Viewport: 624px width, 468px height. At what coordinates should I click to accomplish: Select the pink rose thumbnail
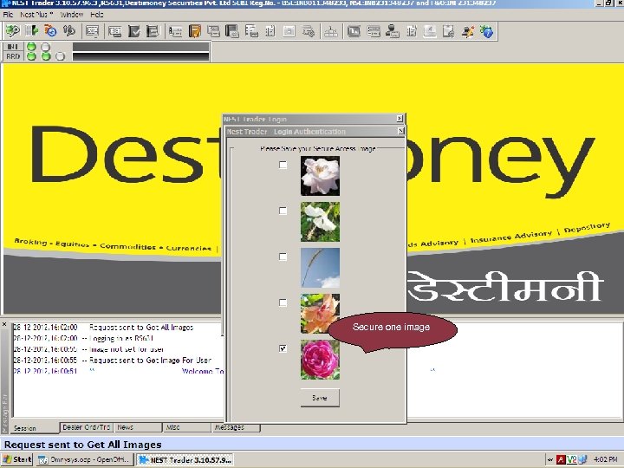click(x=320, y=360)
